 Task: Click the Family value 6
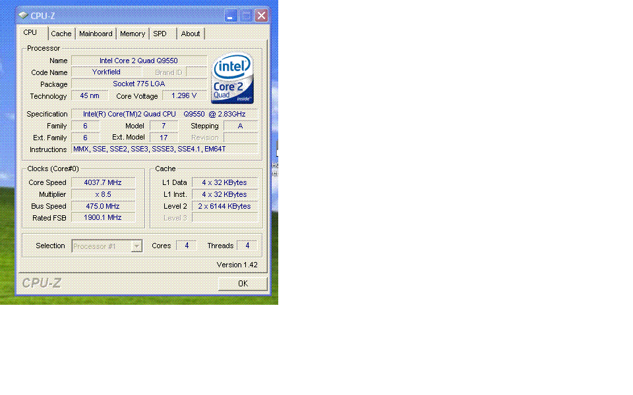click(85, 126)
